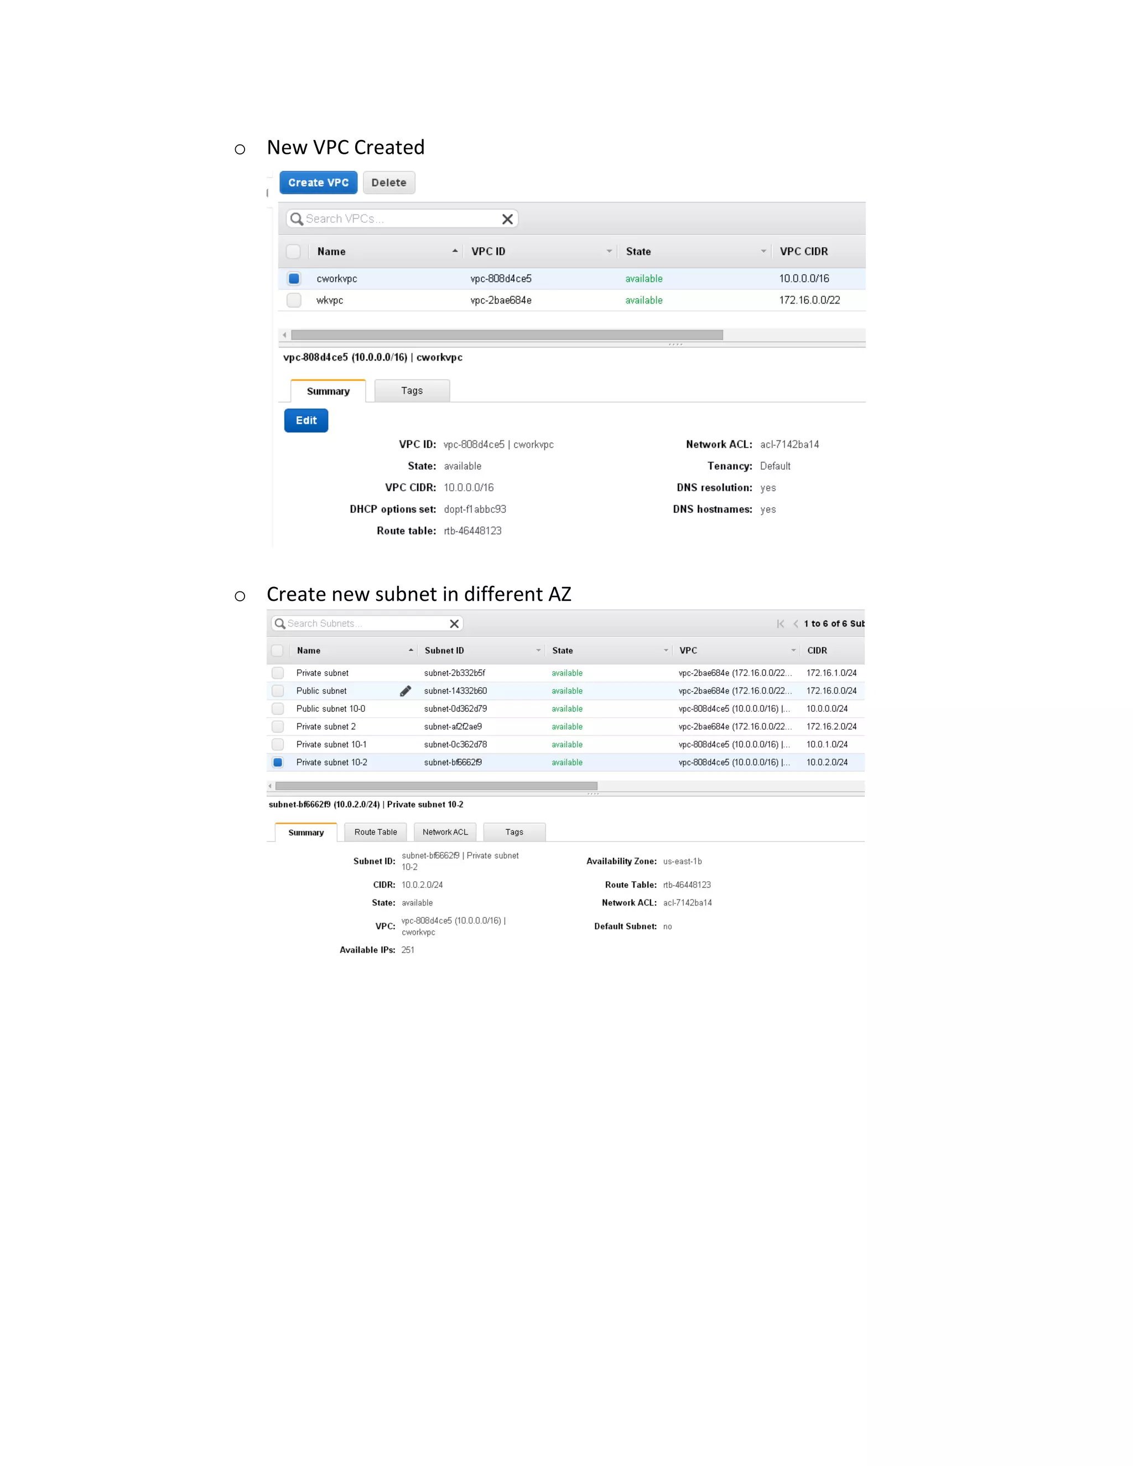Image resolution: width=1133 pixels, height=1466 pixels.
Task: Click left arrow of subnet list scrollbar
Action: click(271, 786)
